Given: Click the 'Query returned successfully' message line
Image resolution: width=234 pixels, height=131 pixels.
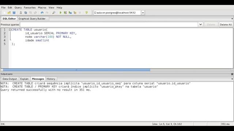Looking at the screenshot, I should (x=46, y=90).
